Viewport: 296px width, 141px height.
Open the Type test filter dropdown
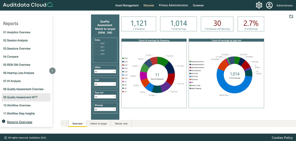pyautogui.click(x=105, y=97)
